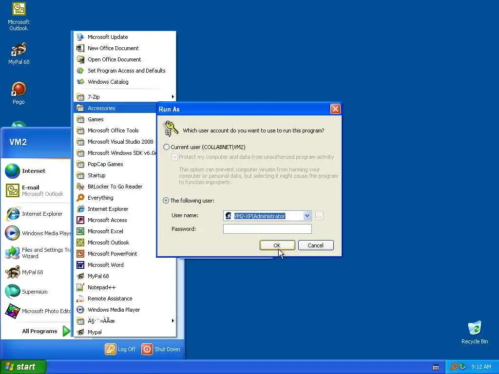
Task: Open the User name dropdown list
Action: point(307,216)
